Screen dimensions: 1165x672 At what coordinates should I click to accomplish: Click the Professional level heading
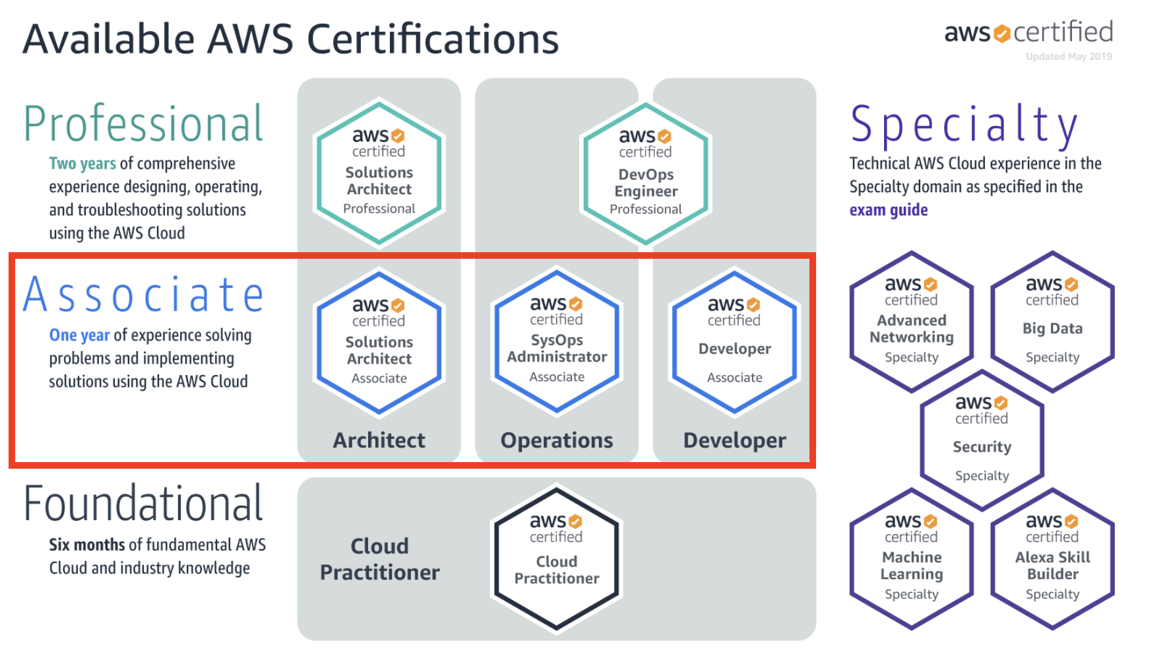click(x=144, y=124)
